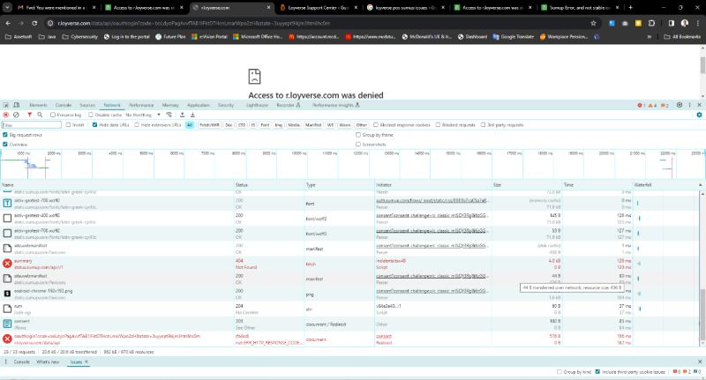
Task: Activate the inspect element picker
Action: click(x=7, y=105)
